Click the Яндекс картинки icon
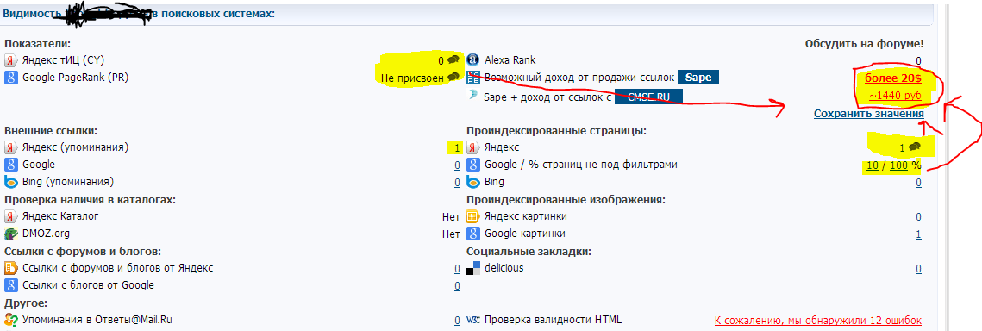The image size is (982, 331). coord(473,217)
